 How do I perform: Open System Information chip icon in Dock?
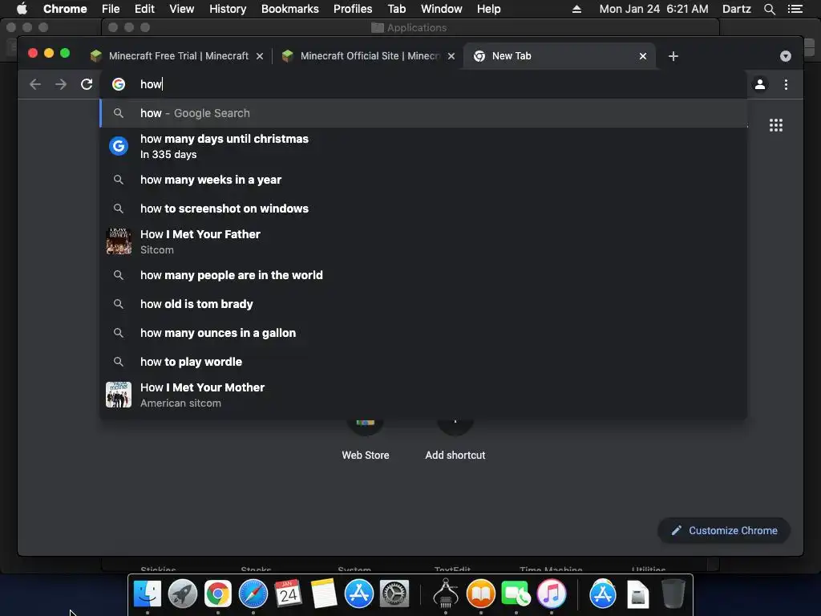[x=446, y=594]
